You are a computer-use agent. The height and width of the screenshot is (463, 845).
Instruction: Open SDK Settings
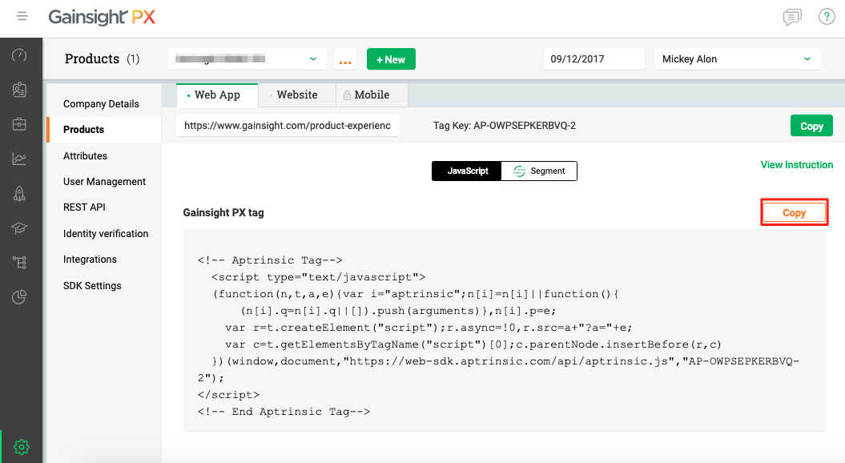(92, 286)
